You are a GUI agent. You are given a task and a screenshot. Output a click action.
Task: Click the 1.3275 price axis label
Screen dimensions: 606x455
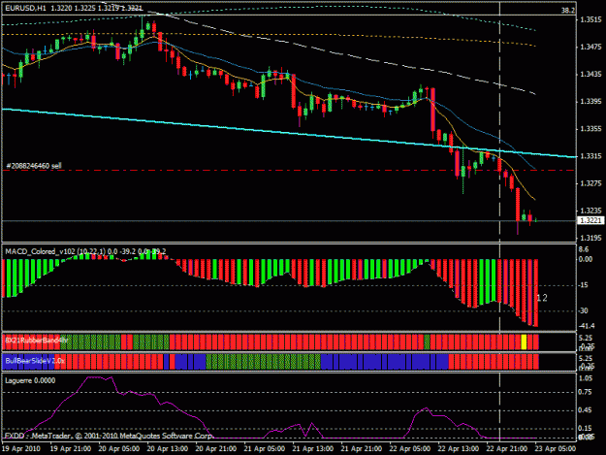tap(590, 183)
